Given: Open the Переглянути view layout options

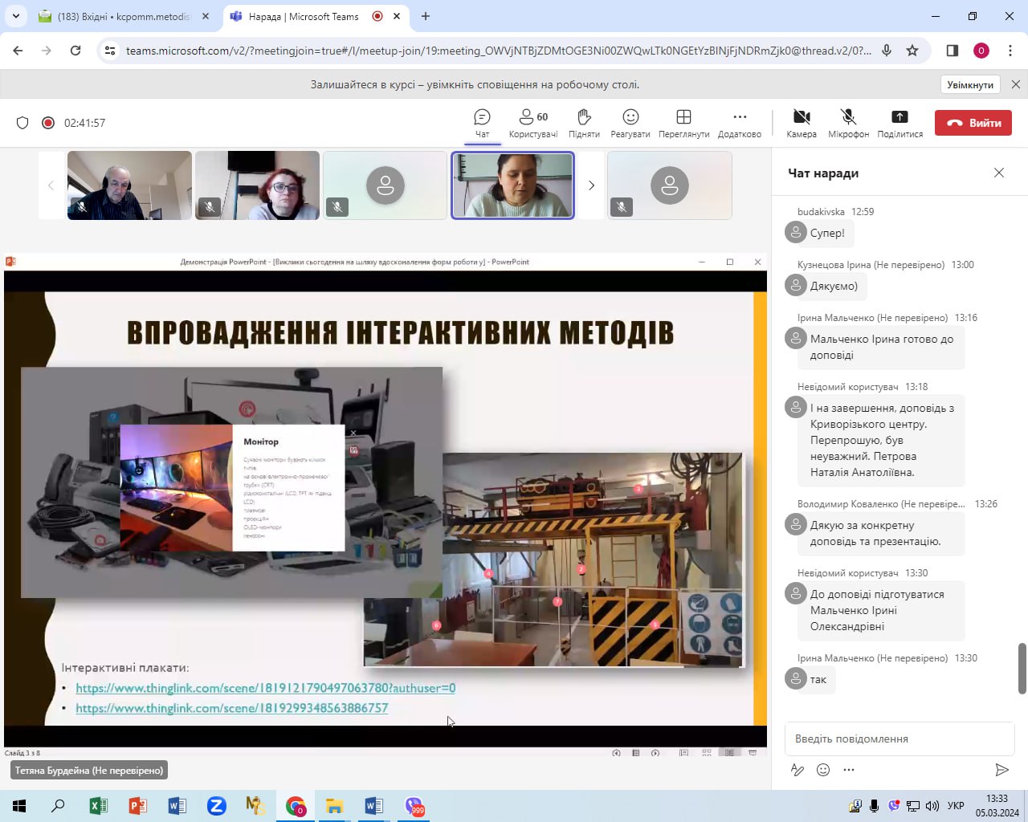Looking at the screenshot, I should 683,123.
